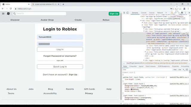
Task: Click the masked password input field
Action: coord(60,44)
